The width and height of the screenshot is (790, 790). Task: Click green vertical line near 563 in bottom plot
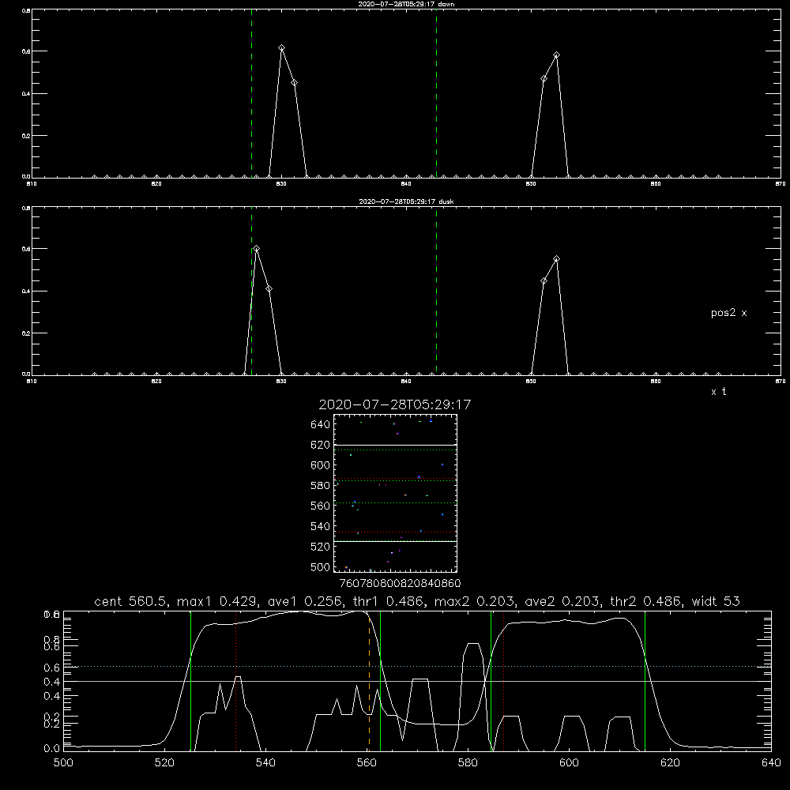click(381, 681)
